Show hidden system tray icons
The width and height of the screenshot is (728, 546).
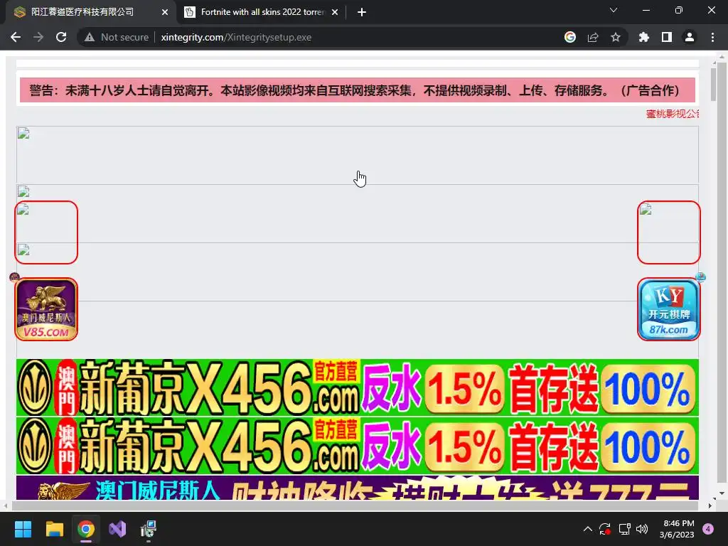click(x=587, y=529)
